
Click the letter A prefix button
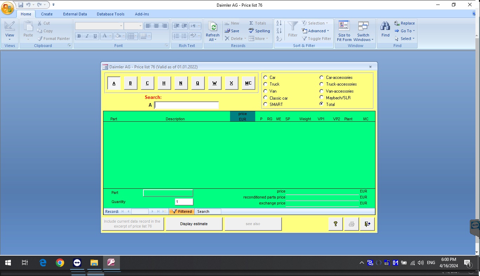click(114, 83)
